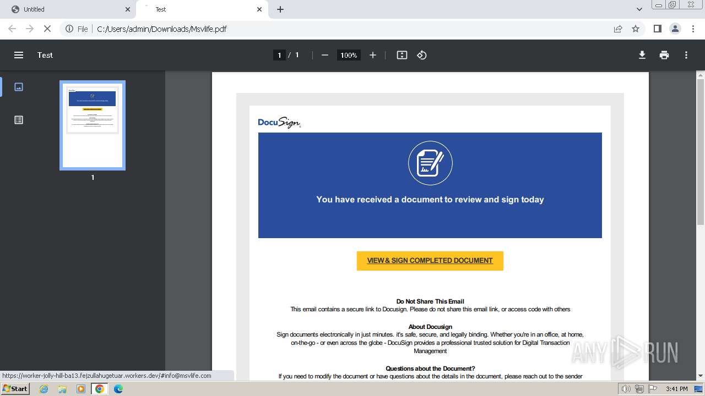This screenshot has height=396, width=705.
Task: Select page 1 thumbnail
Action: 93,125
